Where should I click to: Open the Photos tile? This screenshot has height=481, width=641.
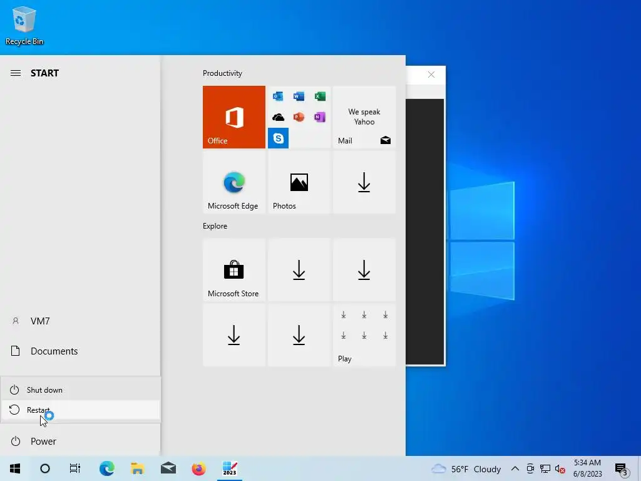point(299,182)
